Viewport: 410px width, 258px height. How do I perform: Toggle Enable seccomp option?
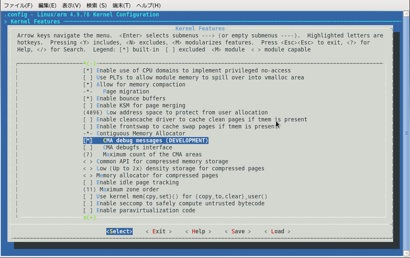pos(174,203)
